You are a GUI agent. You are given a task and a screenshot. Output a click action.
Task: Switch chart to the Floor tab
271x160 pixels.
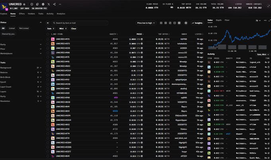click(x=227, y=20)
